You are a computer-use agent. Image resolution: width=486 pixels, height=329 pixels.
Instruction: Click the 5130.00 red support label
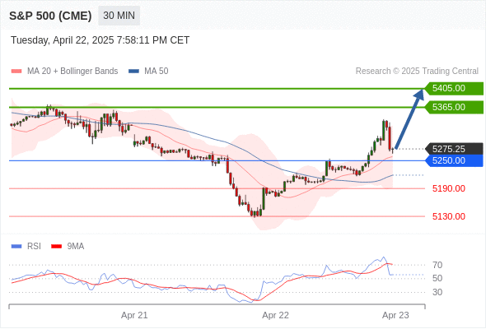click(x=448, y=216)
